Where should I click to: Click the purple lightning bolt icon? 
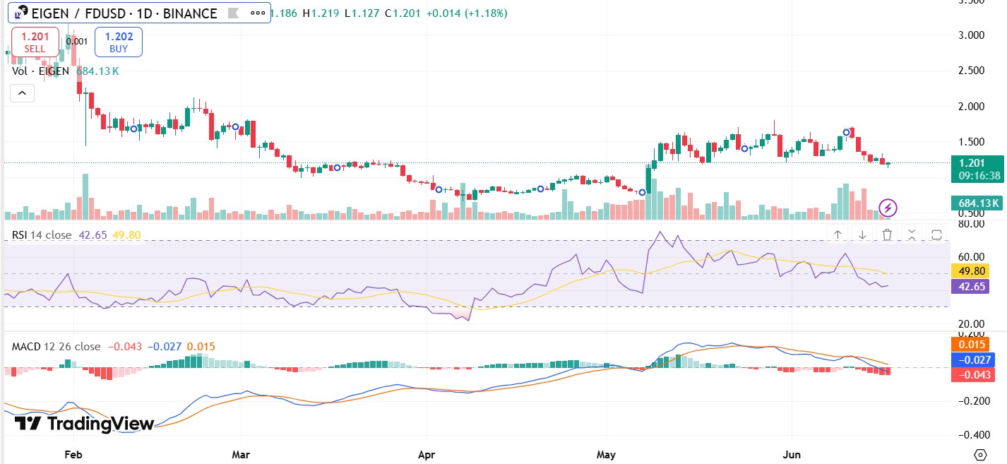point(888,208)
